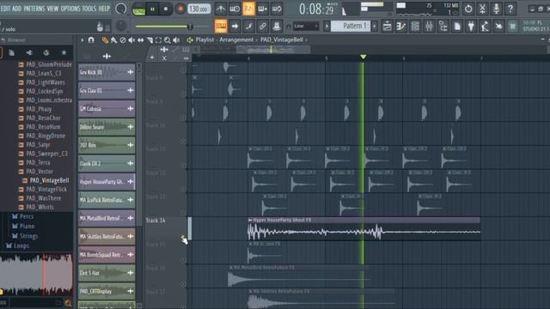This screenshot has width=550, height=309.
Task: Select the Zoom magnifier tool in playlist
Action: point(168,40)
